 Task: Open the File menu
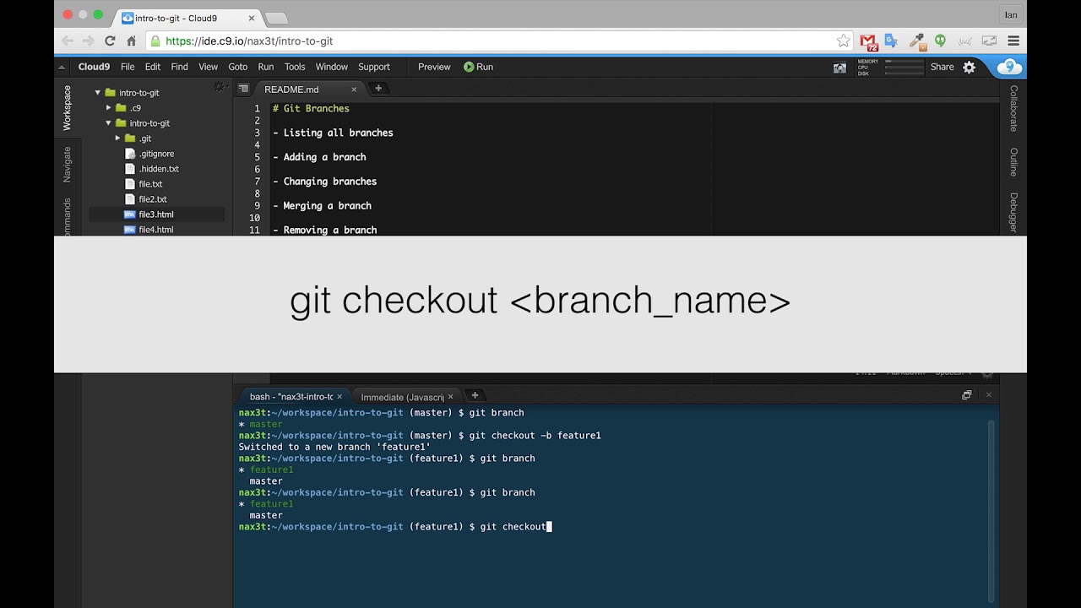[128, 67]
